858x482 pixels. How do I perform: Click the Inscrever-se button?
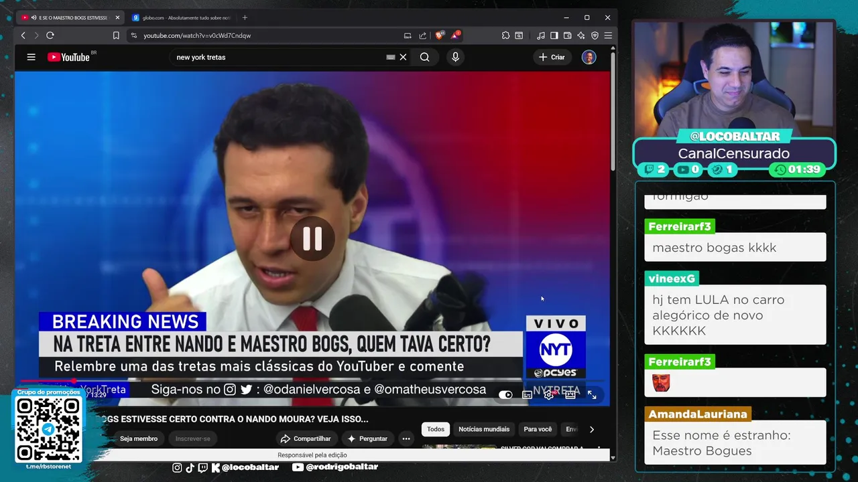coord(193,438)
